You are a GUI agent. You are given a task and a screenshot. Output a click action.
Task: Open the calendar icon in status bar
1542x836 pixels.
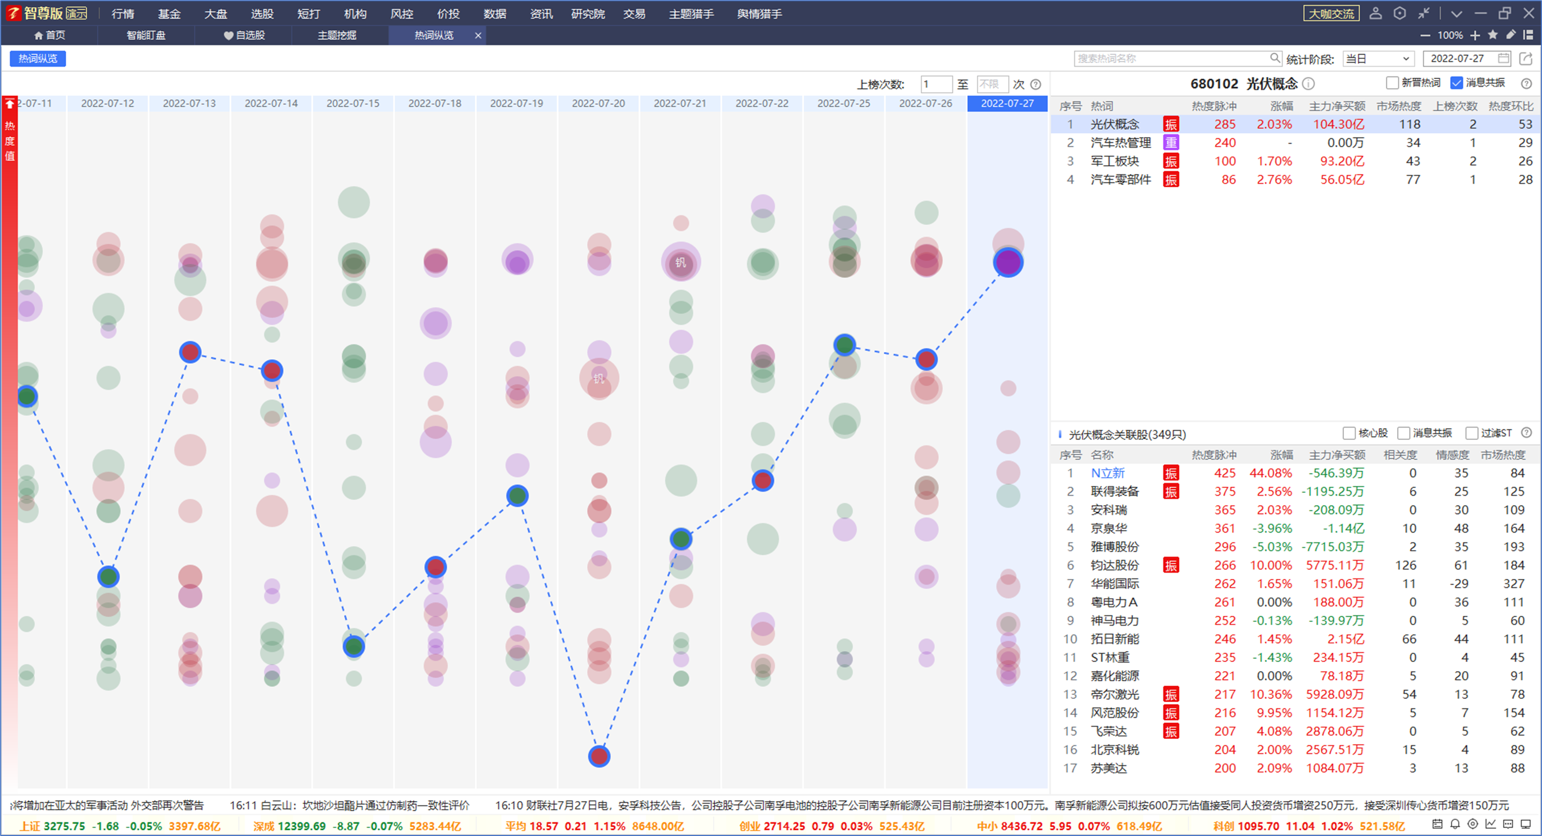point(1437,824)
